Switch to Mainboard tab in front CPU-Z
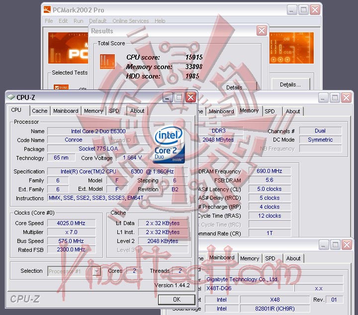The height and width of the screenshot is (315, 358). point(66,111)
